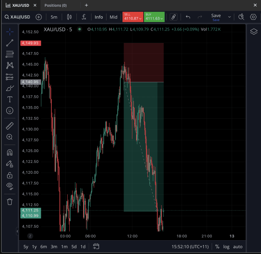The image size is (261, 254).
Task: Open the candlestick chart style menu
Action: pos(69,17)
